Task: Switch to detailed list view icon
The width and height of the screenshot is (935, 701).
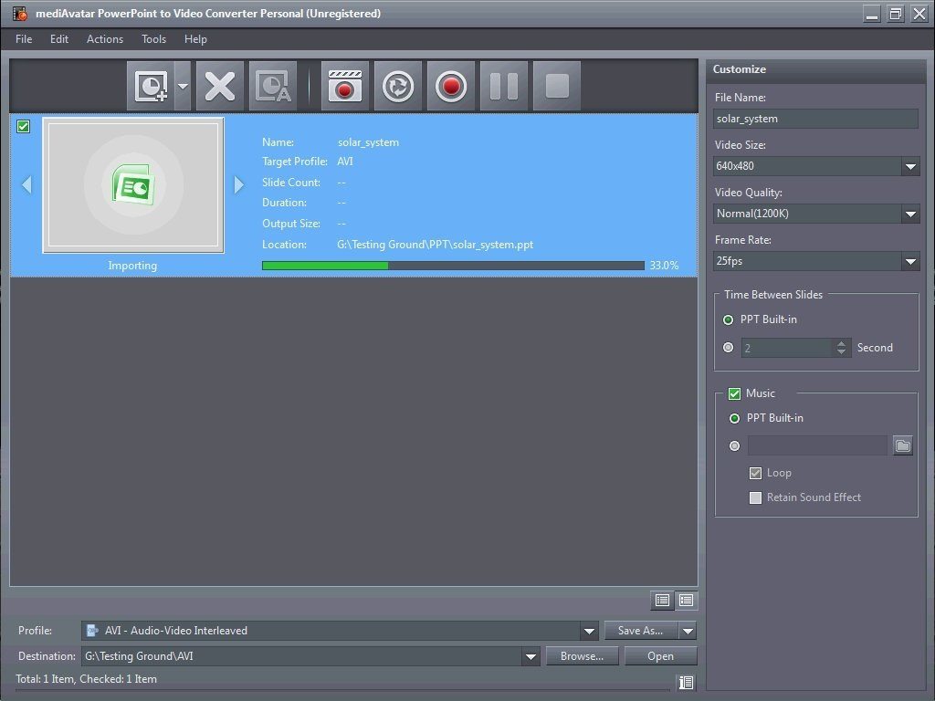Action: (686, 600)
